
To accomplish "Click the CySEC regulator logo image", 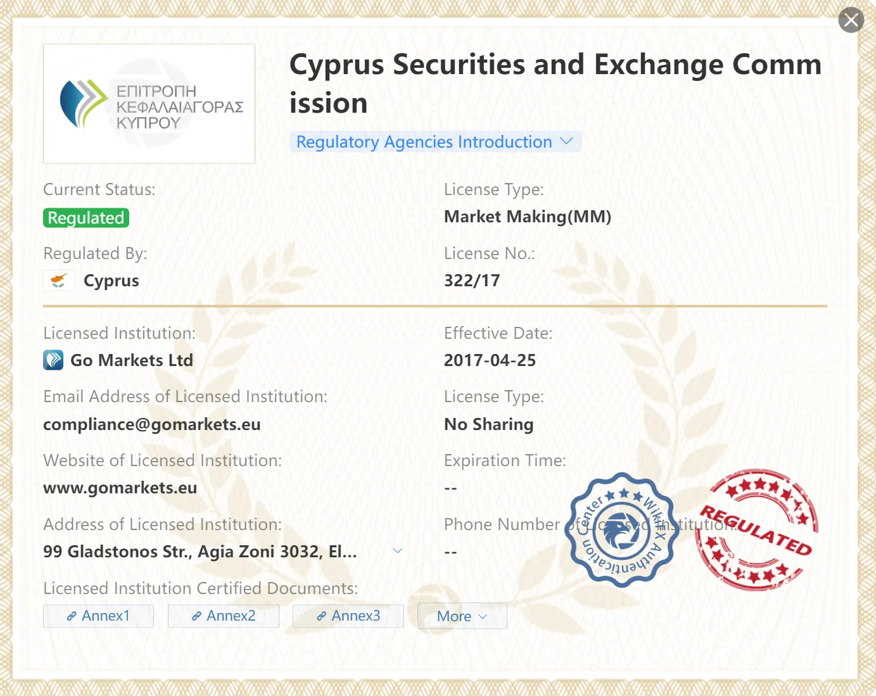I will 149,104.
